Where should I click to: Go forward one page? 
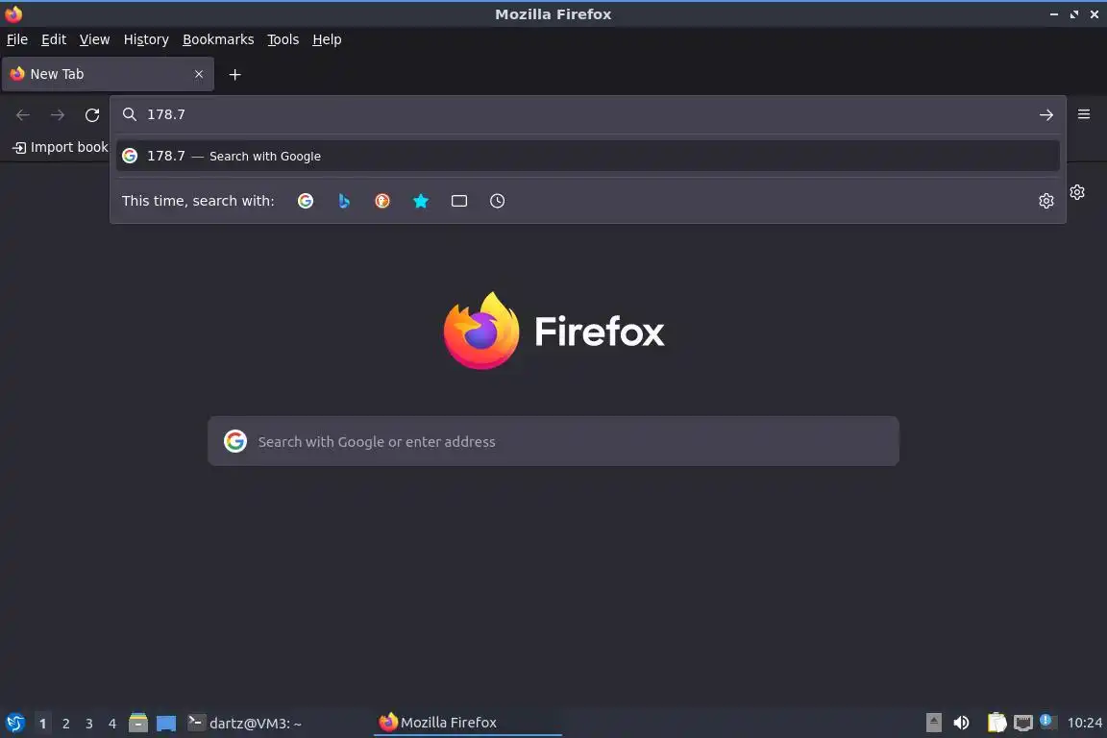pyautogui.click(x=58, y=115)
